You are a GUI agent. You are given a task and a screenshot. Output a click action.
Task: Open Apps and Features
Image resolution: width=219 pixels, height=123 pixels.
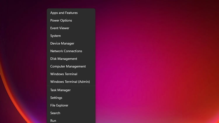[x=71, y=13]
